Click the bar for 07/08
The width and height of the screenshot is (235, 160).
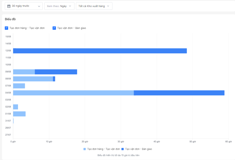point(19,86)
